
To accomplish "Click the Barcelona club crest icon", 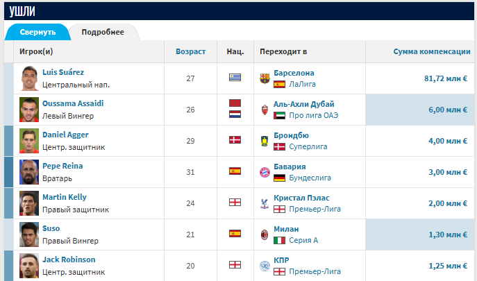I will (265, 78).
